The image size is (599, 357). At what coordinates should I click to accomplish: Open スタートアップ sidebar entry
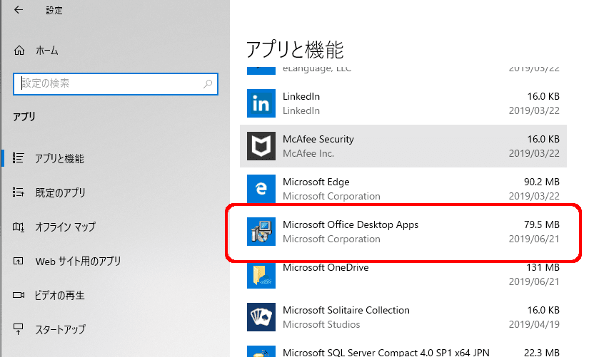61,329
